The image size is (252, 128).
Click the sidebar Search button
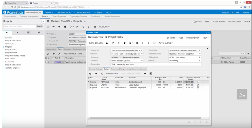tap(39, 26)
